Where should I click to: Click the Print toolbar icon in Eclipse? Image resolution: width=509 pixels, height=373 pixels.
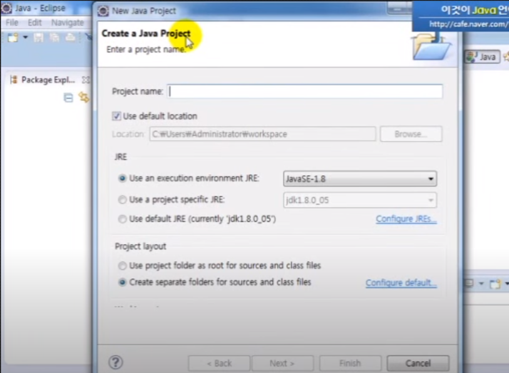pyautogui.click(x=70, y=38)
